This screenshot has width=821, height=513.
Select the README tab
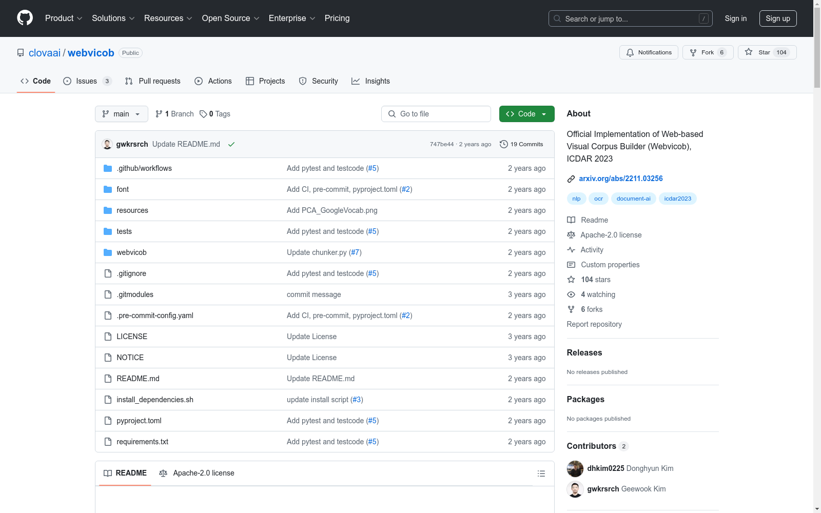point(125,473)
